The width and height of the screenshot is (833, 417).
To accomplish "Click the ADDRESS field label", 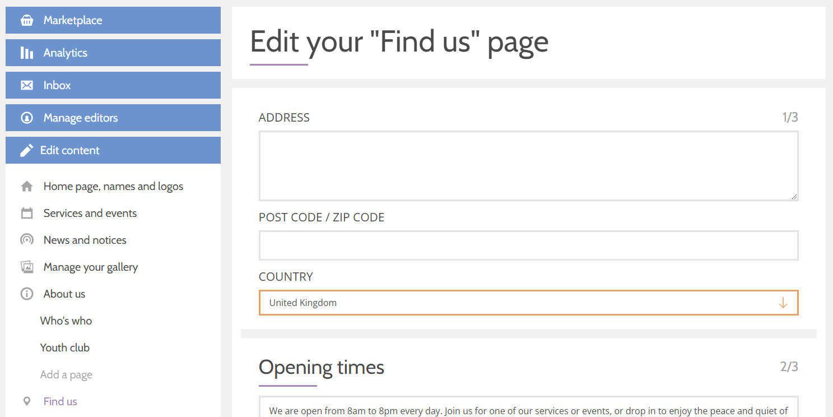I will click(284, 118).
